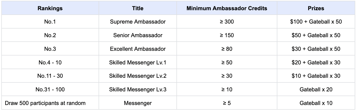Screen dimensions: 356x111
Task: Select the Draw 500 participants at random cell
Action: coord(45,103)
